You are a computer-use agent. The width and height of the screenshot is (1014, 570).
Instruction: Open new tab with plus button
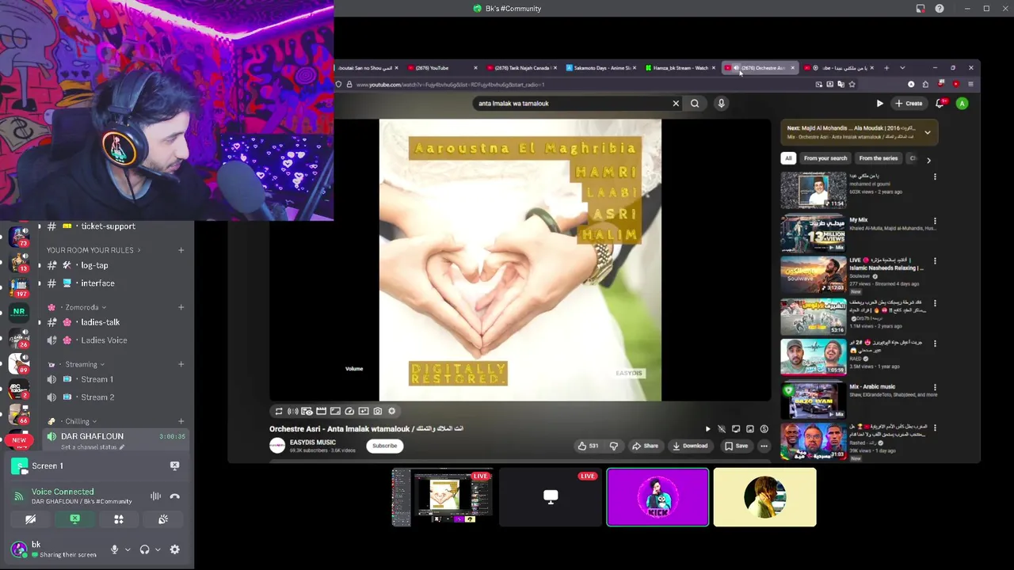pos(886,68)
